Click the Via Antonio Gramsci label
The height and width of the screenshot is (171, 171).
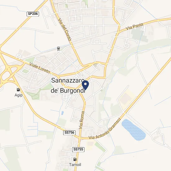(105, 129)
